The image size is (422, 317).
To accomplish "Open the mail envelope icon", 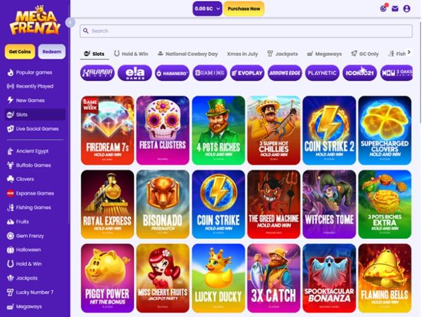I will pyautogui.click(x=395, y=9).
